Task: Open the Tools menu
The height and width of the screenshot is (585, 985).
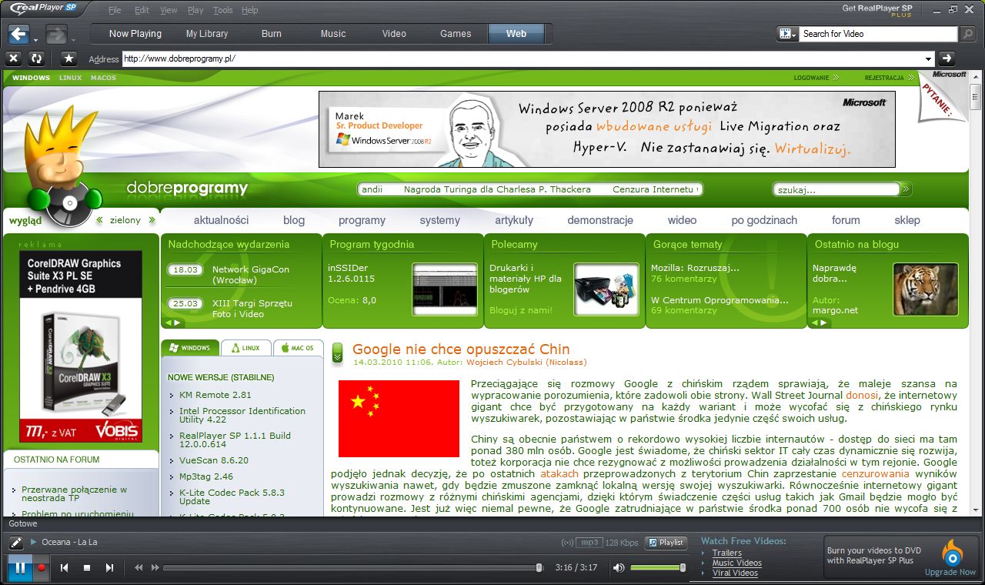Action: (223, 11)
